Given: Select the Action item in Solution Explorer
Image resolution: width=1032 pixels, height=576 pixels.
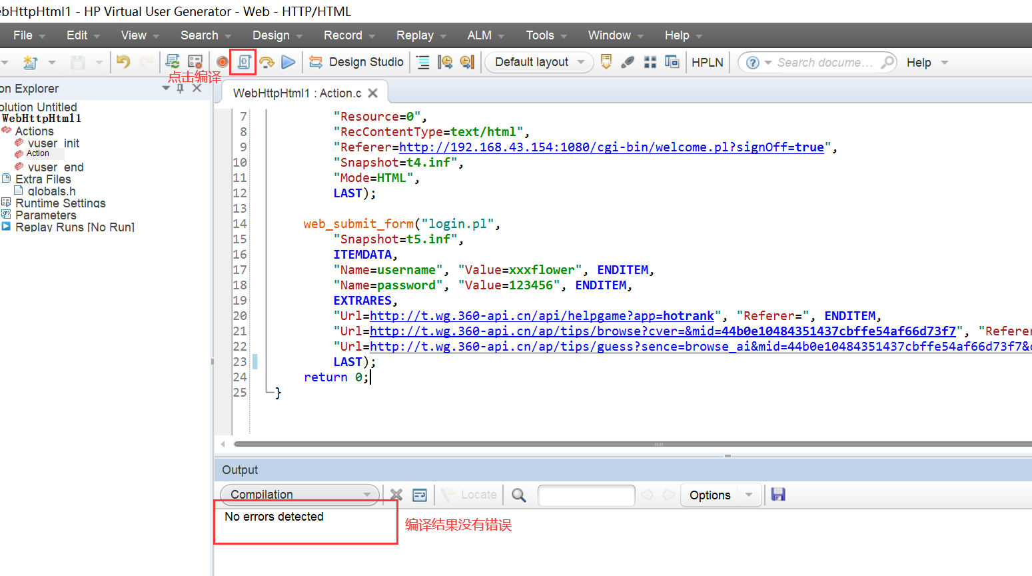Looking at the screenshot, I should coord(38,153).
